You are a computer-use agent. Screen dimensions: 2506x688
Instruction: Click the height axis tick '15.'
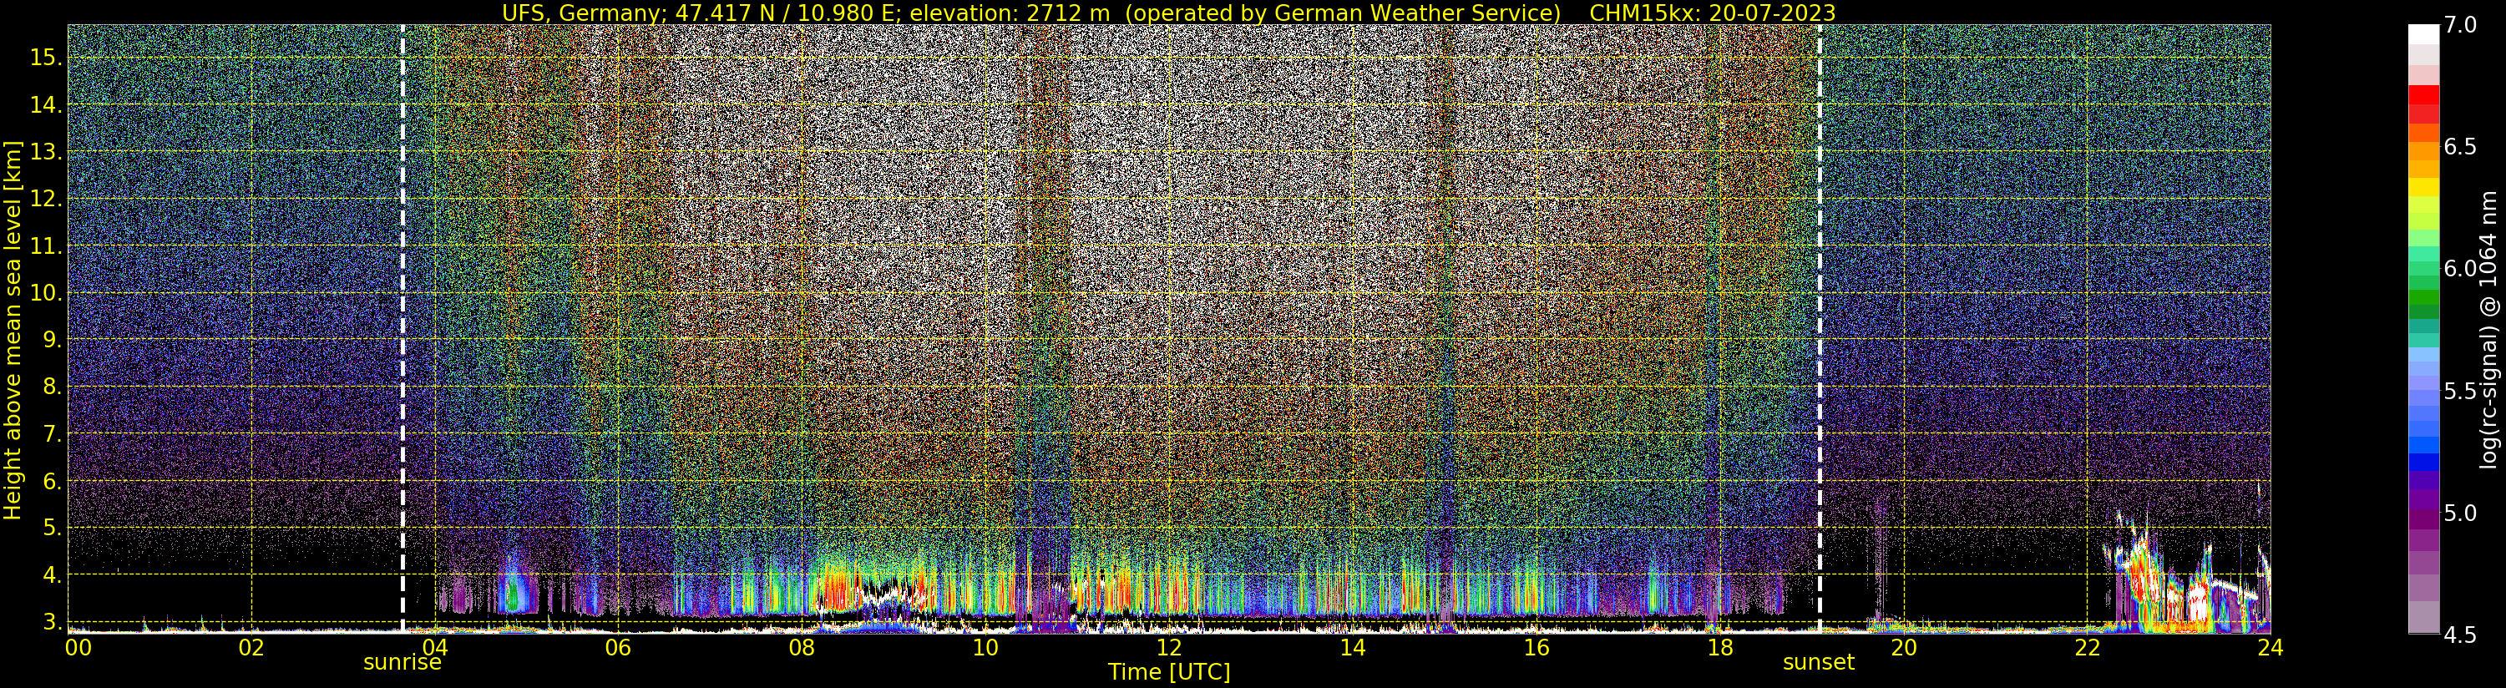pos(46,58)
